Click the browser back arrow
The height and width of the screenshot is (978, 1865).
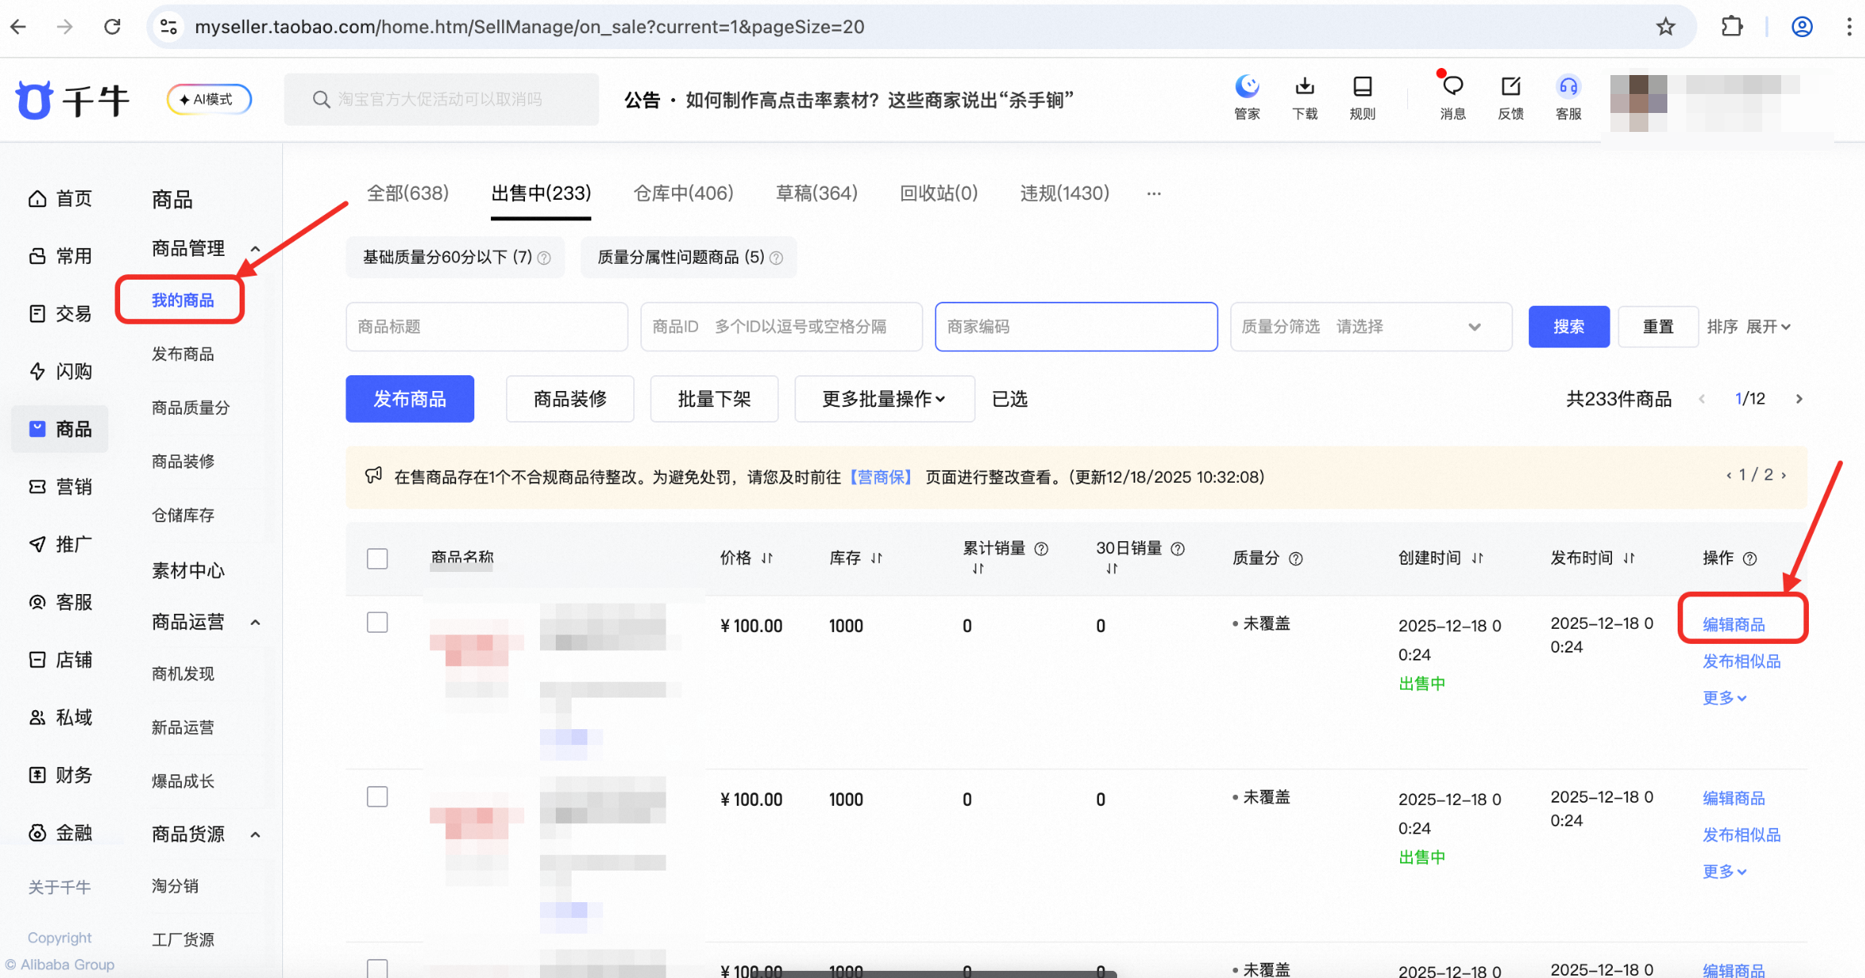click(x=19, y=27)
